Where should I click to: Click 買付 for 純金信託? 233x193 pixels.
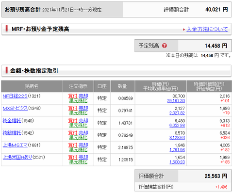pos(73,121)
